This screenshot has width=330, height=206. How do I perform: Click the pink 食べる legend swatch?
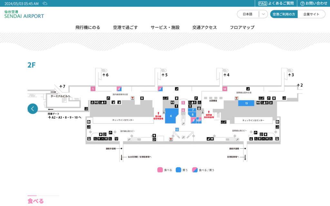pyautogui.click(x=160, y=170)
